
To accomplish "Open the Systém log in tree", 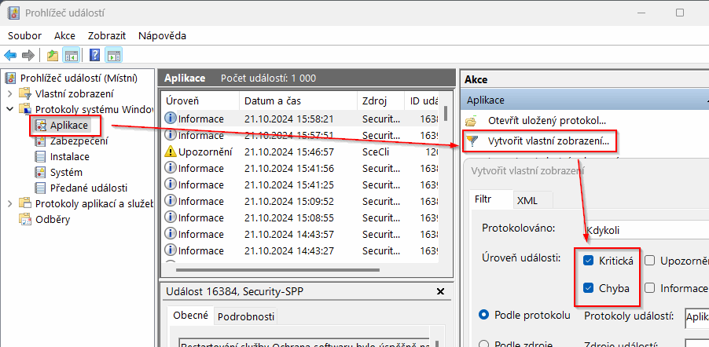I will click(x=66, y=172).
